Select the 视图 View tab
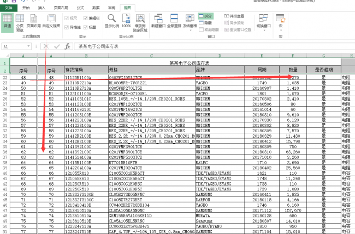Viewport: 355px width, 234px height. (127, 8)
